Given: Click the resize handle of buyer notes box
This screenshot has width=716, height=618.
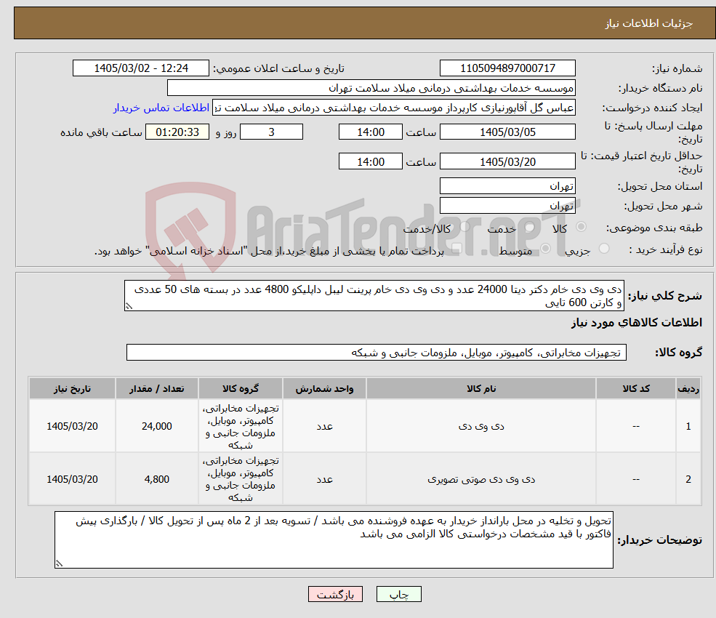Looking at the screenshot, I should [59, 564].
